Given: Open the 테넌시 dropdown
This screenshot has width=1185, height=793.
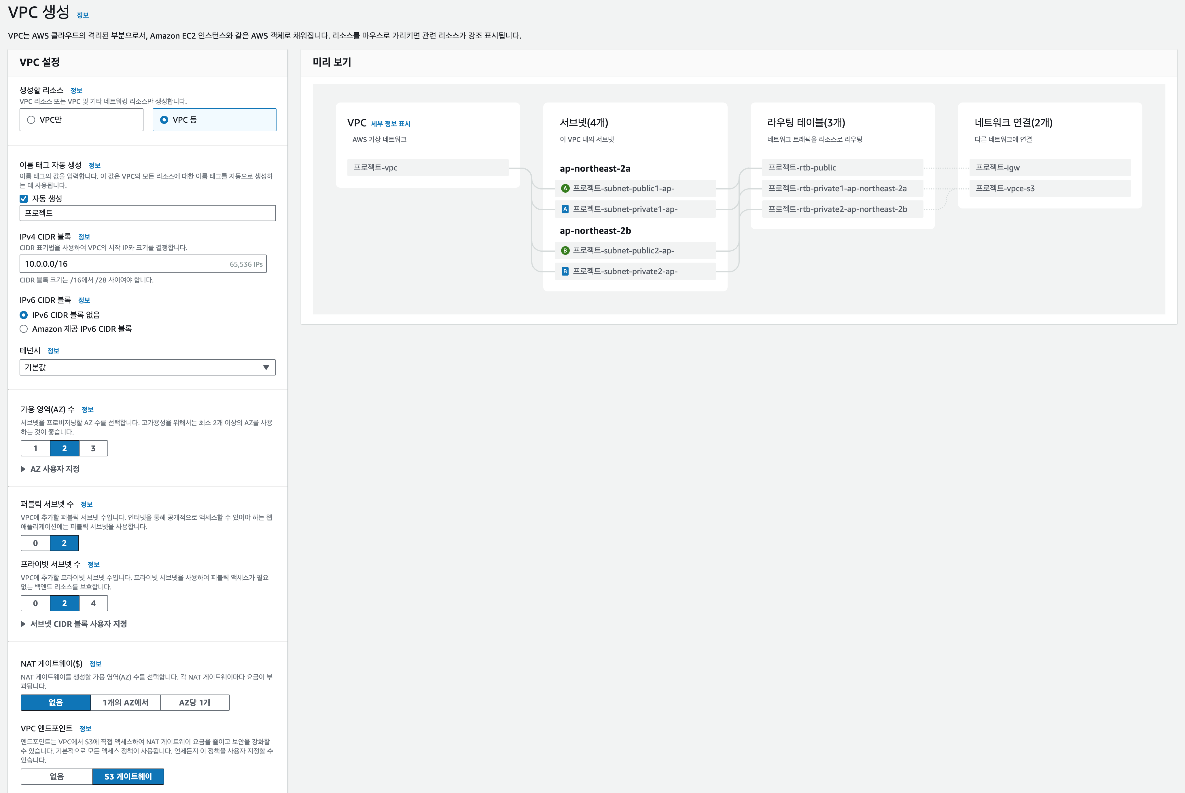Looking at the screenshot, I should pyautogui.click(x=147, y=368).
